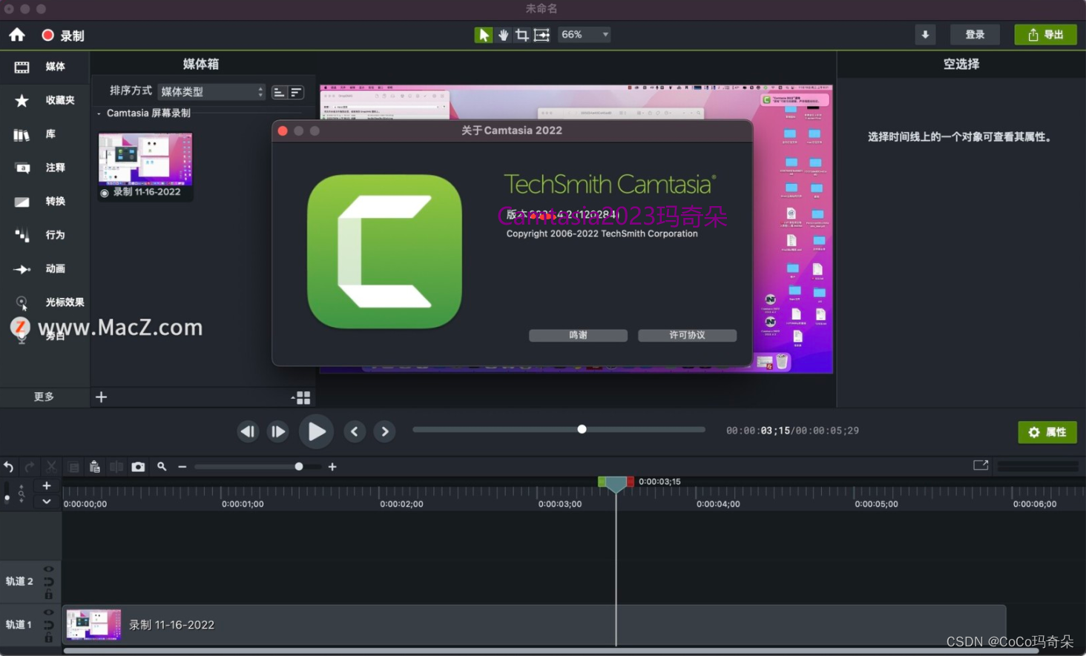Jump to previous clip rewind button

coord(248,431)
